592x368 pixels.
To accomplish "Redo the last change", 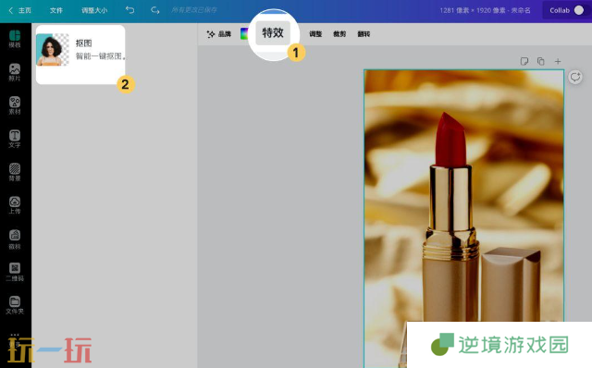I will tap(154, 10).
